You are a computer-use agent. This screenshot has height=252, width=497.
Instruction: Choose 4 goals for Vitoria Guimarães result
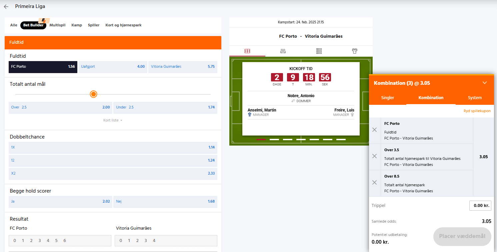coord(154,241)
